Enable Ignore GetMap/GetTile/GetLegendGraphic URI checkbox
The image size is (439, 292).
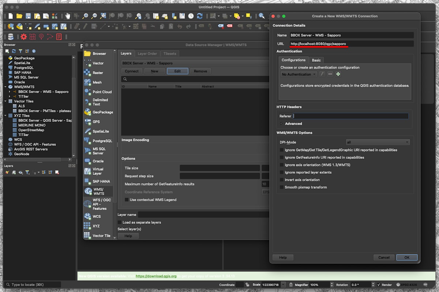(282, 150)
